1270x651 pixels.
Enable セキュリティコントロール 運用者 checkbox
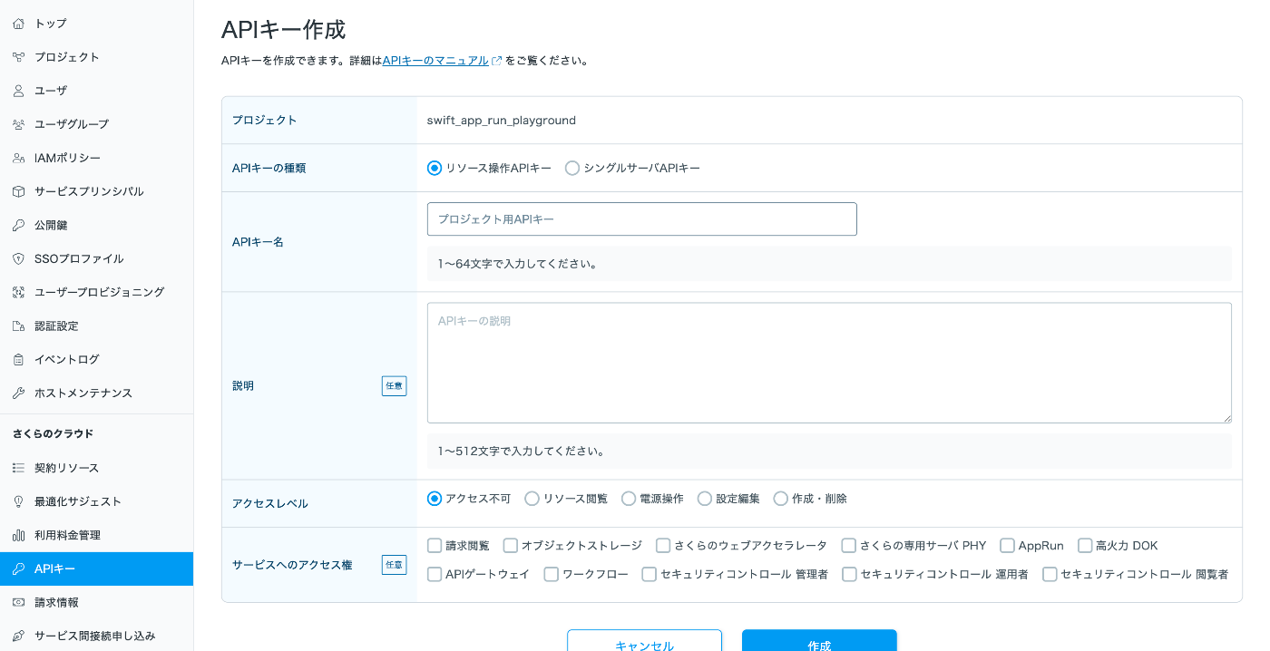(x=850, y=575)
